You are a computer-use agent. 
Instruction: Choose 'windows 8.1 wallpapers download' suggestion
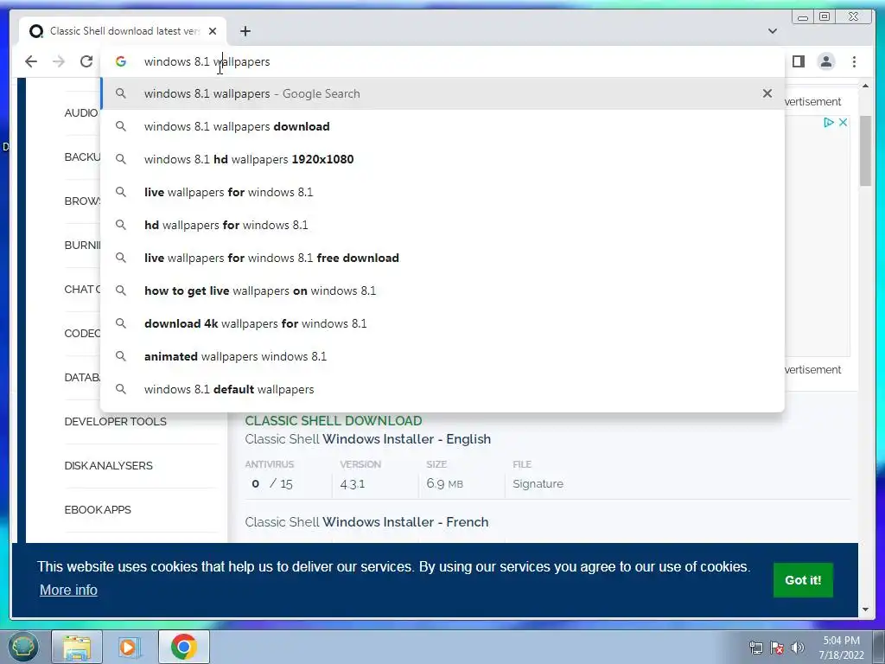click(442, 126)
